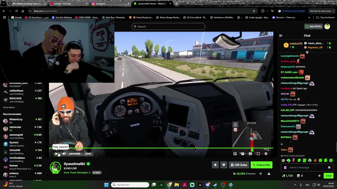The image size is (337, 189).
Task: Open ilyaselmaliki channel avatar
Action: pyautogui.click(x=55, y=167)
